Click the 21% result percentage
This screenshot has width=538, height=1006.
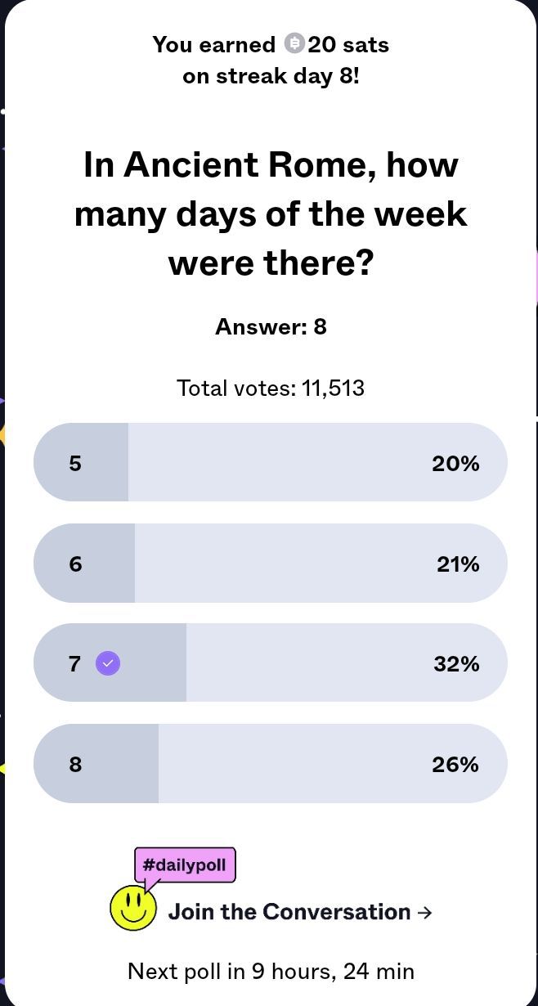(457, 564)
